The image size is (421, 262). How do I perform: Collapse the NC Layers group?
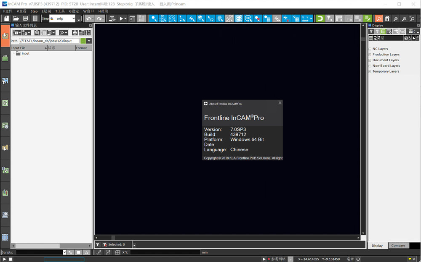370,49
